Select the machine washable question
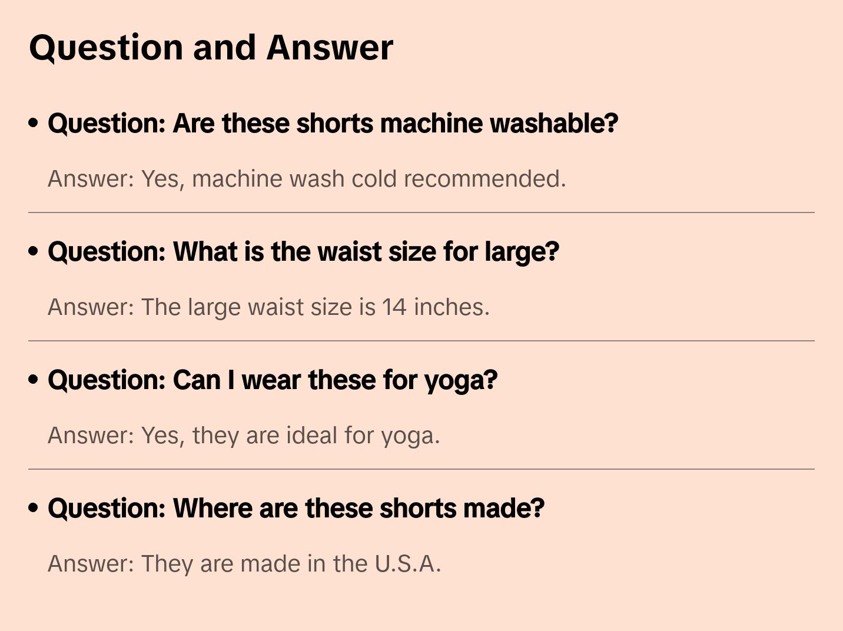The image size is (843, 631). [333, 124]
